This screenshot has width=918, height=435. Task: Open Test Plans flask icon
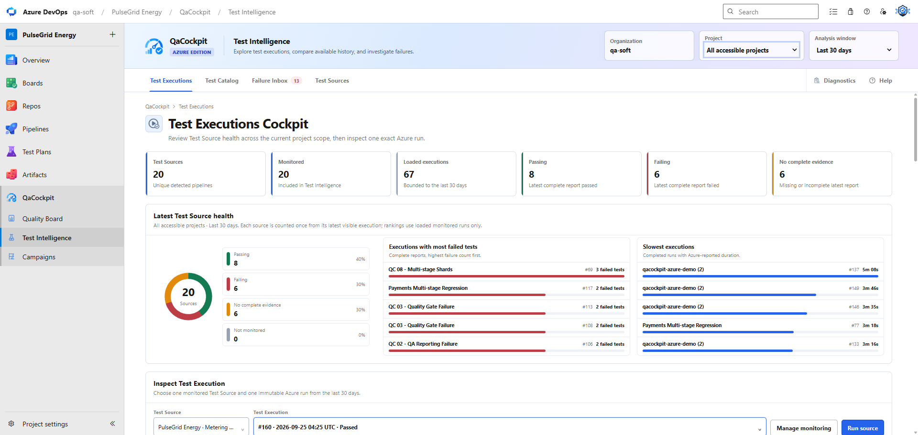(11, 152)
